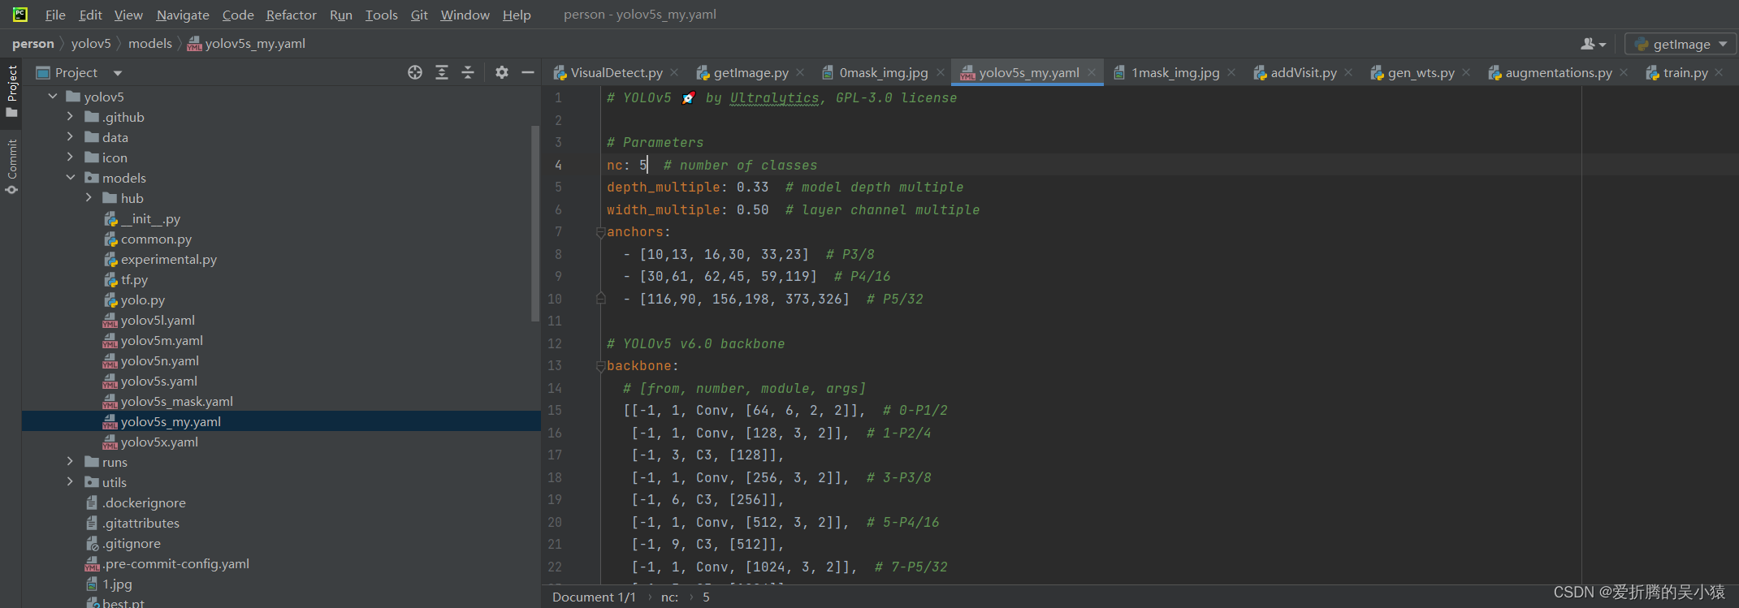Open the Code menu

238,15
